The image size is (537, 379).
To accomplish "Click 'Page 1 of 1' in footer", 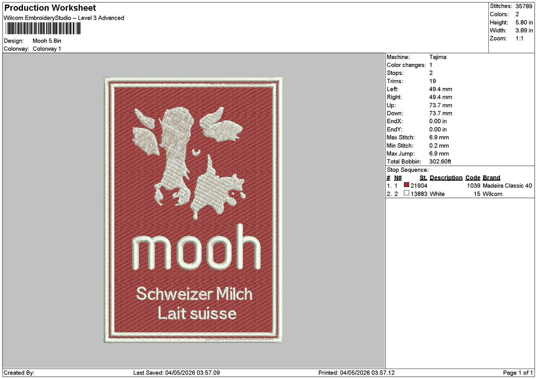I will pos(518,373).
